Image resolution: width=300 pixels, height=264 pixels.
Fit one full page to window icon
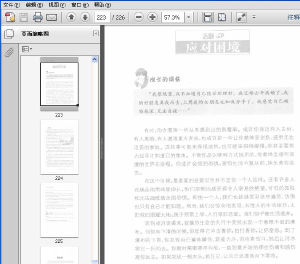(x=222, y=17)
